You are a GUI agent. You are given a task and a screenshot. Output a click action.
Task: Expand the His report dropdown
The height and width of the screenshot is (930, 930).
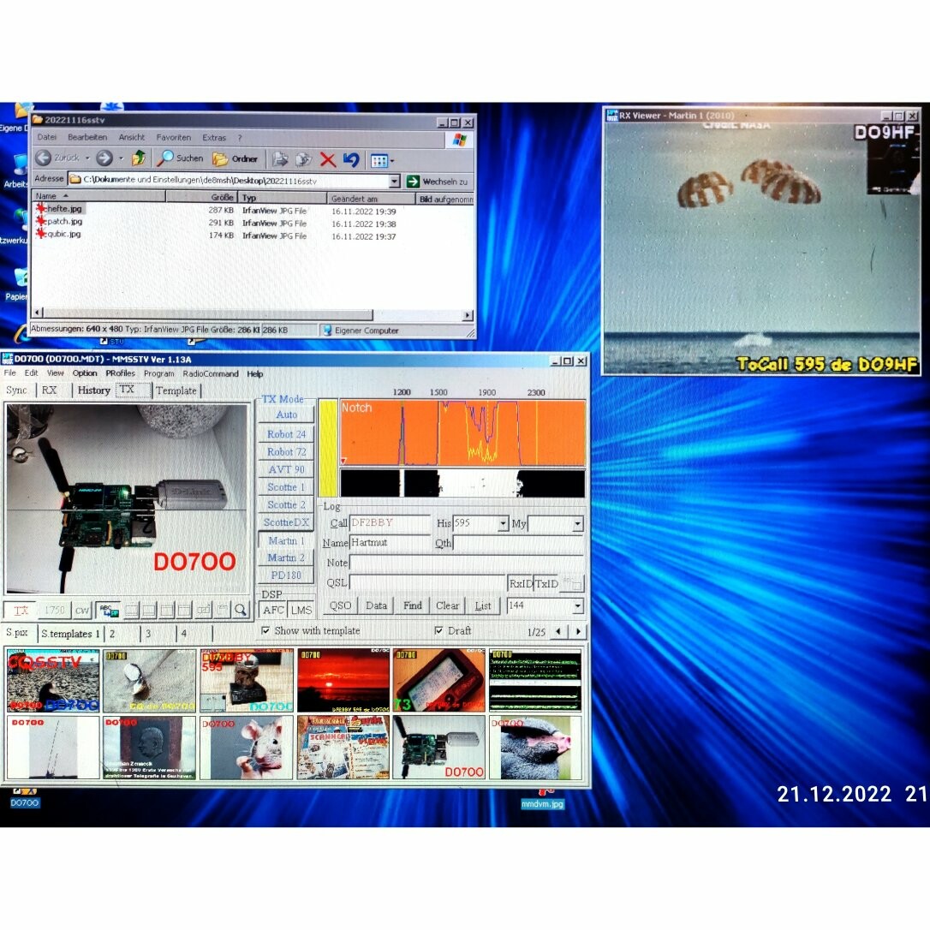tap(503, 523)
